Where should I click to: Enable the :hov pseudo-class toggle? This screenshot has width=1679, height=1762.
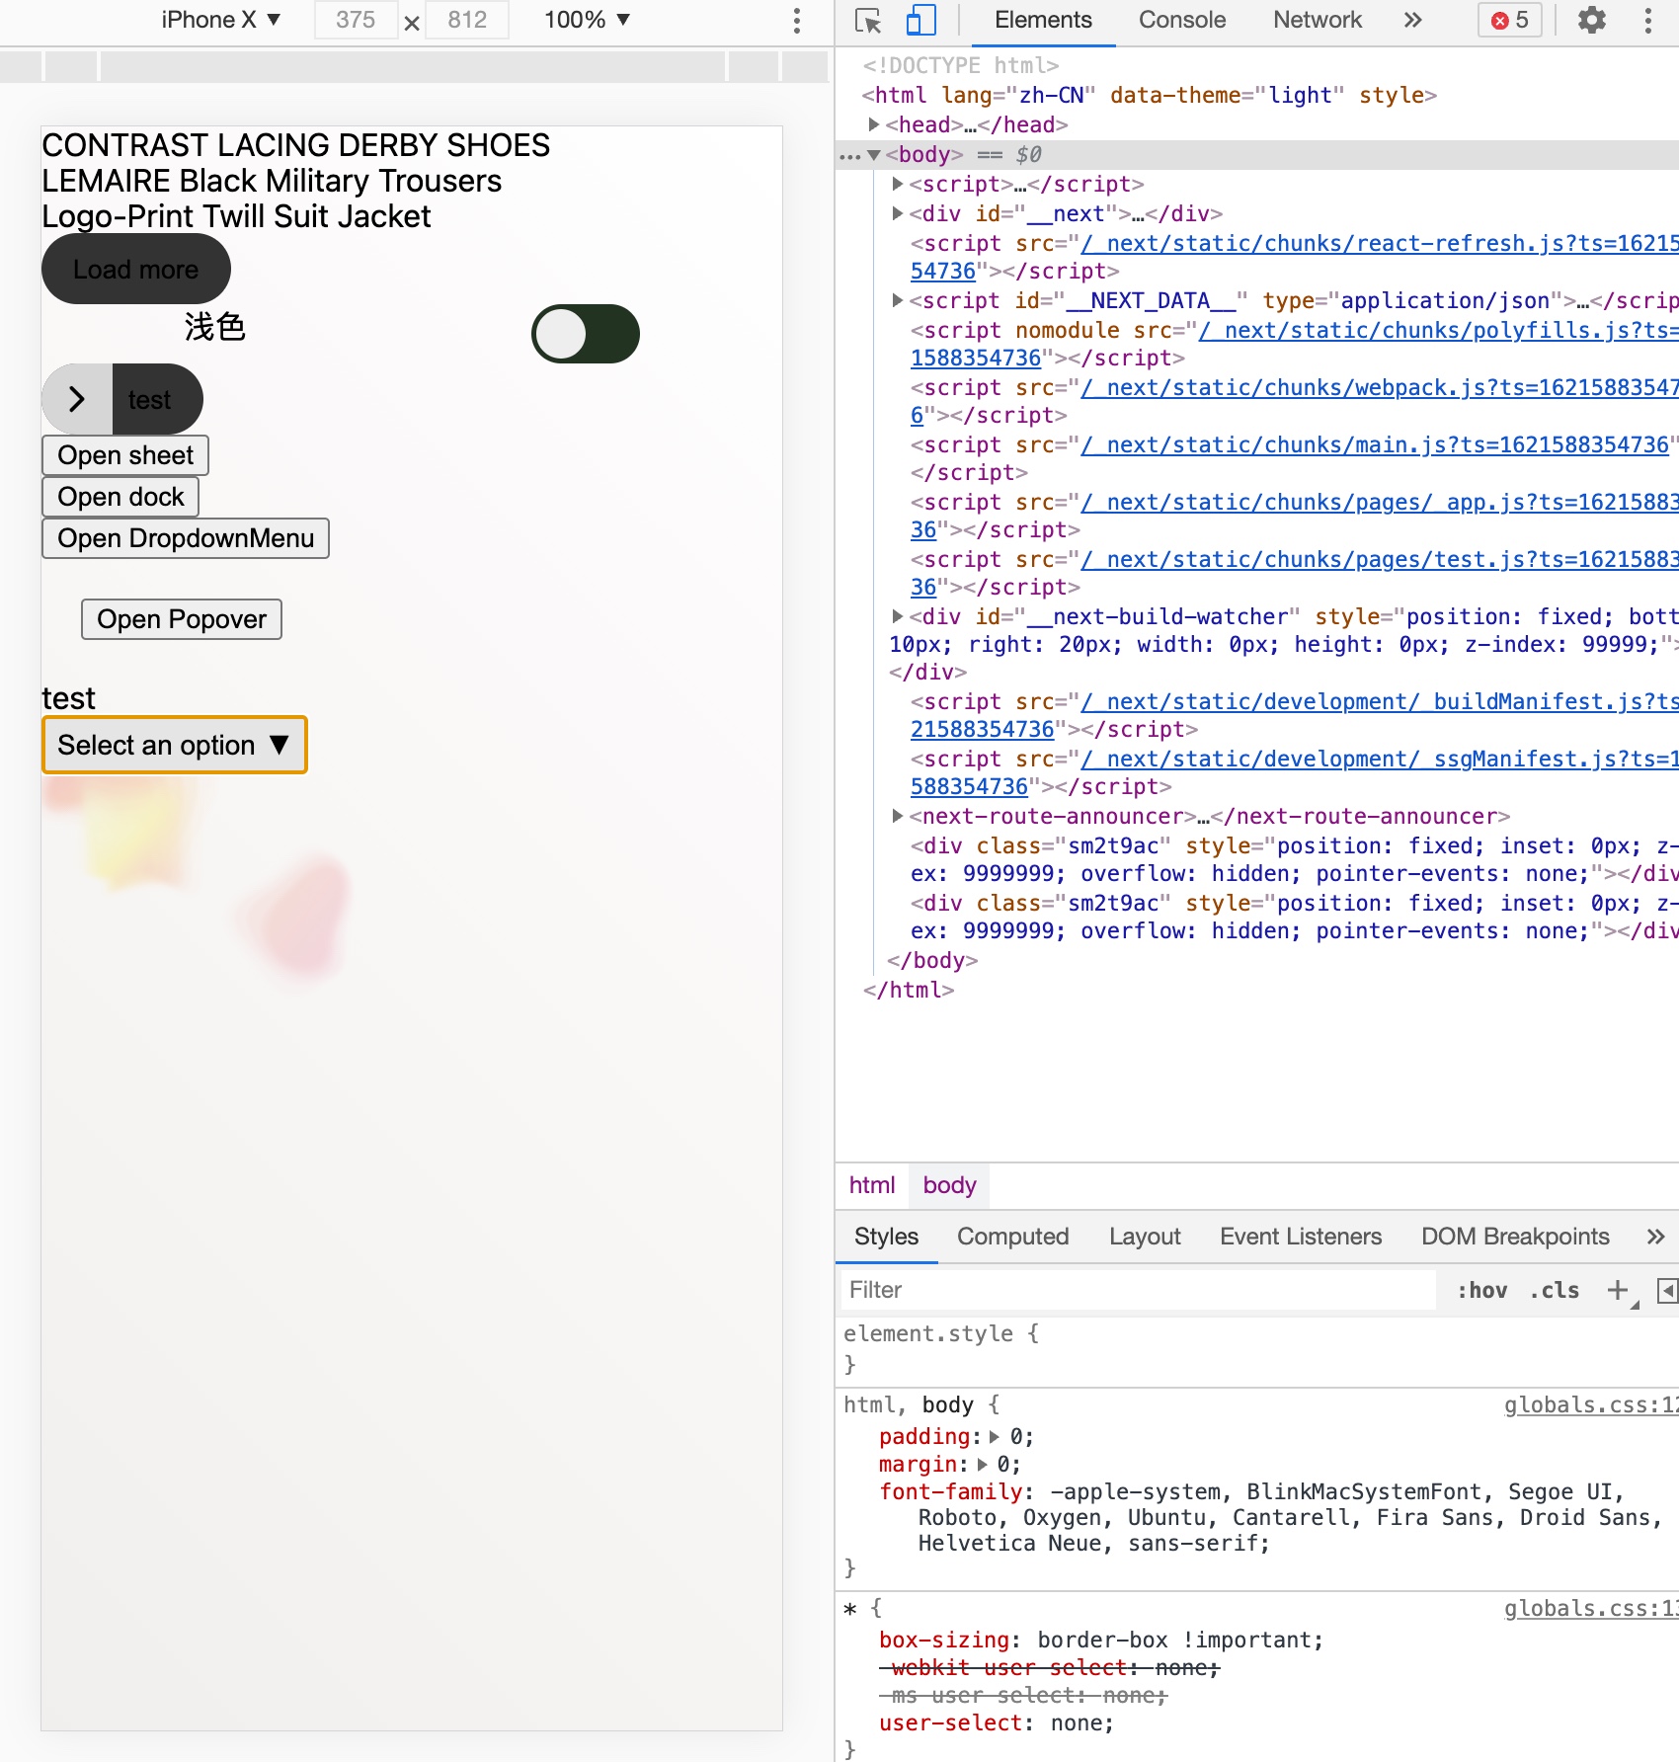pyautogui.click(x=1481, y=1290)
